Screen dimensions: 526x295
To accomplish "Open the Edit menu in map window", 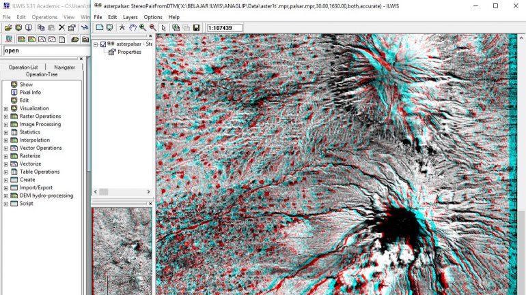I will point(113,17).
